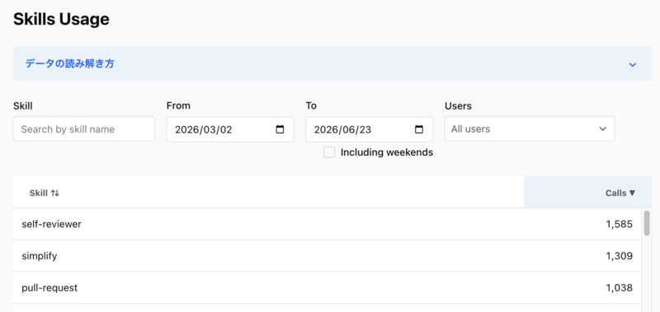Open calendar picker icon for To date

pyautogui.click(x=419, y=129)
